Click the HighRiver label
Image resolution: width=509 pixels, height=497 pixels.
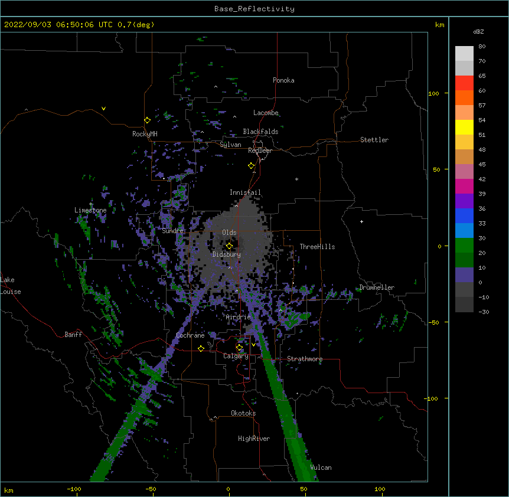click(254, 439)
